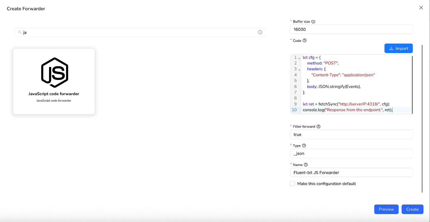Click the magnifier icon in search box
Viewport: 430px width, 222px height.
pos(20,32)
